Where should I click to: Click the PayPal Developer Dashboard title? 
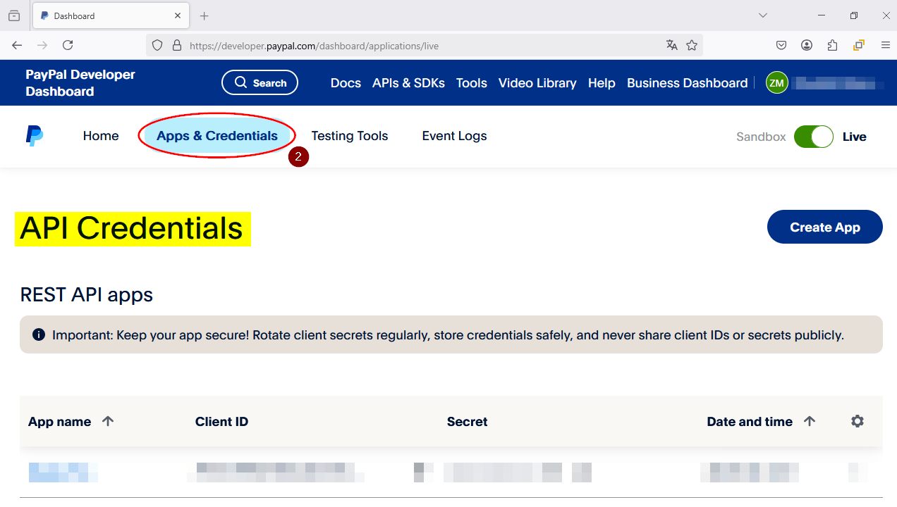(x=80, y=83)
